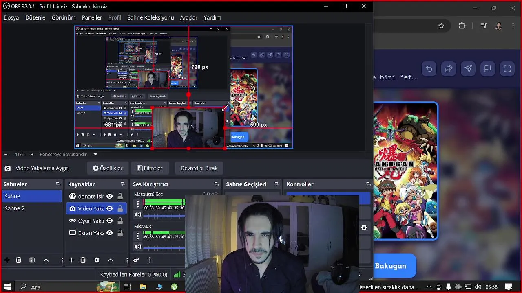Open Kaynaklar panel overflow three-dot menu
Viewport: 522px width, 293px height.
[127, 260]
